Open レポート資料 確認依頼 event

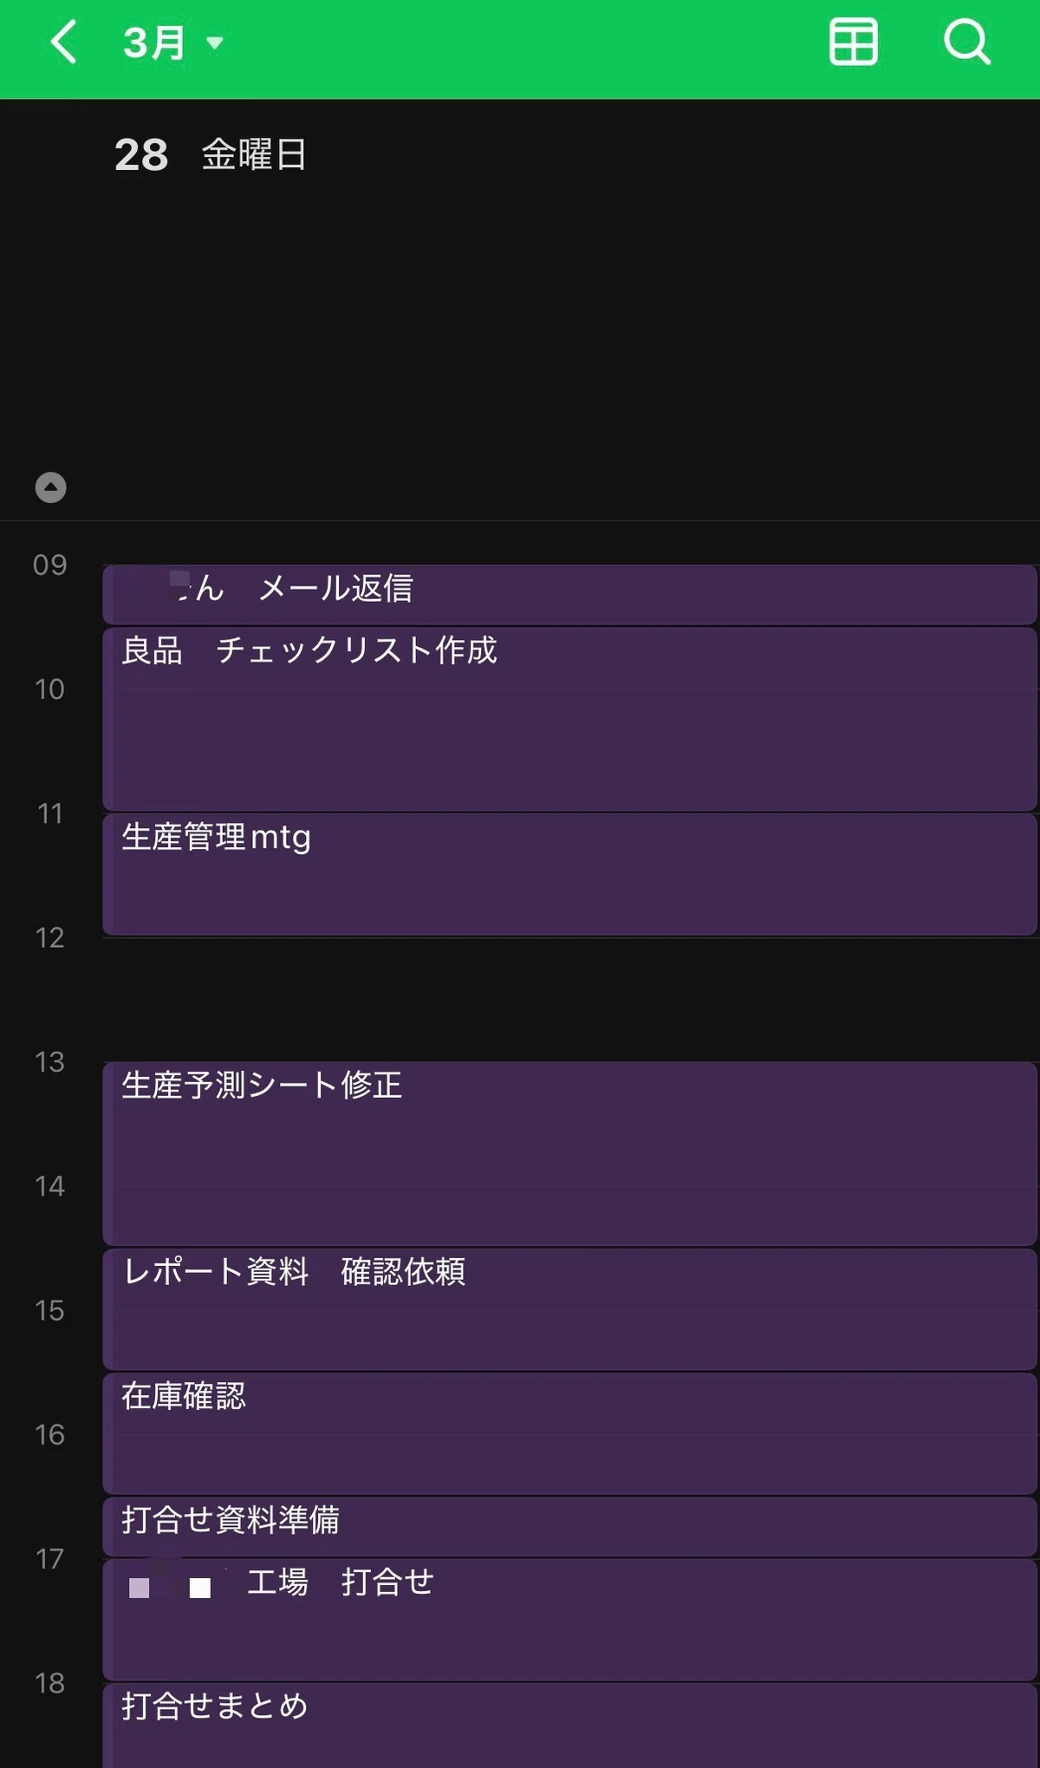[570, 1309]
